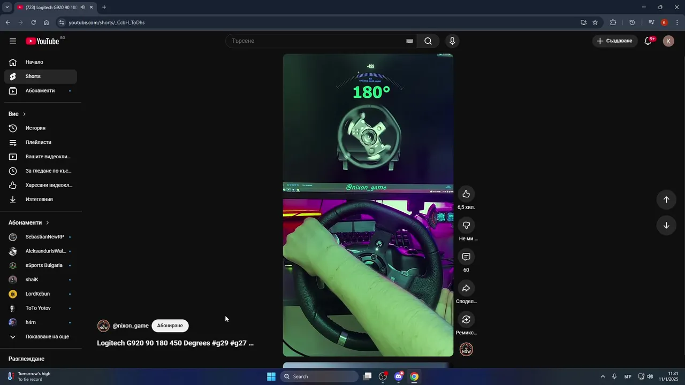The image size is (685, 385).
Task: Open @nixon_game channel link
Action: pyautogui.click(x=131, y=326)
